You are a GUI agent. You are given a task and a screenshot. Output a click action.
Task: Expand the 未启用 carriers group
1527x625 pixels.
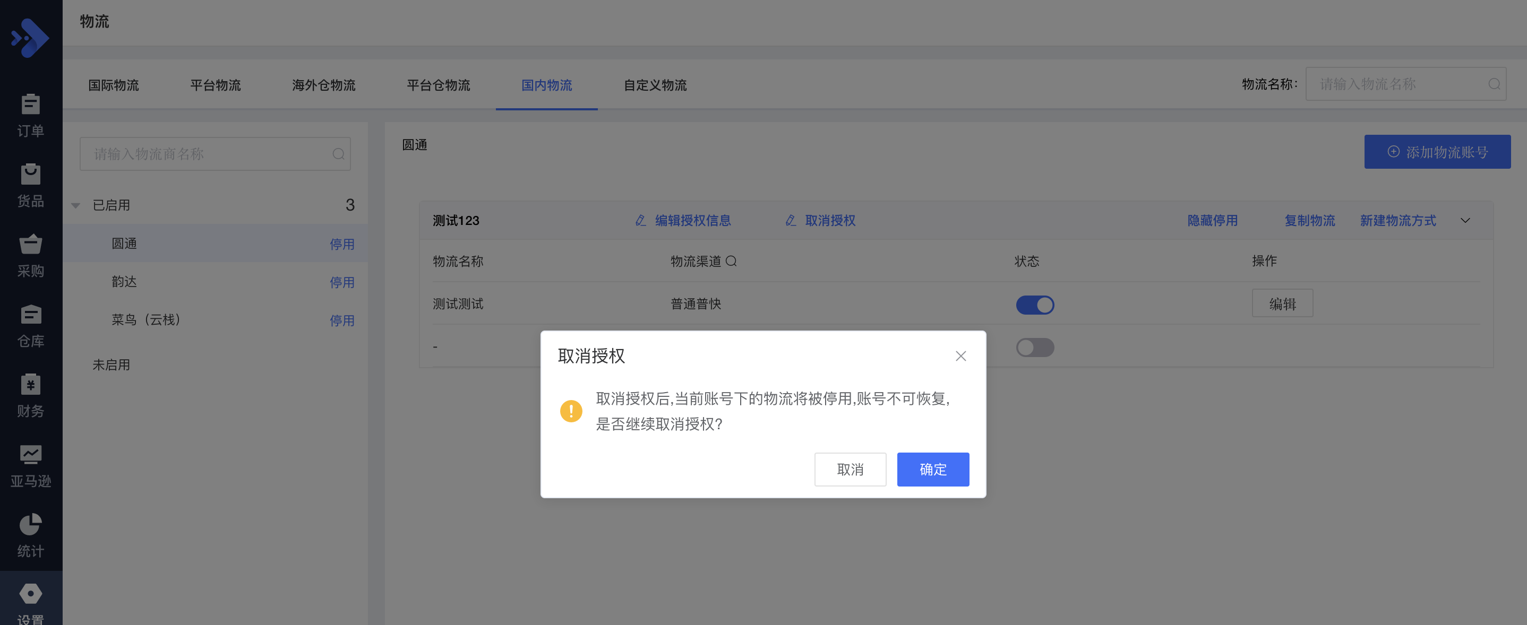pos(111,365)
